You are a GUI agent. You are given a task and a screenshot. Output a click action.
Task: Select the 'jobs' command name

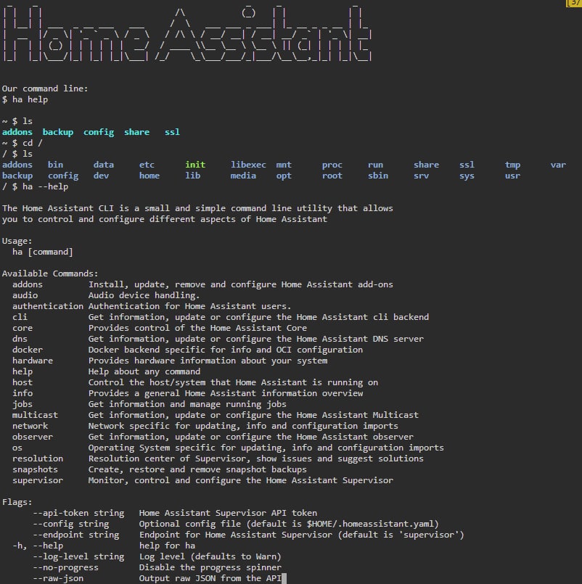click(x=22, y=404)
